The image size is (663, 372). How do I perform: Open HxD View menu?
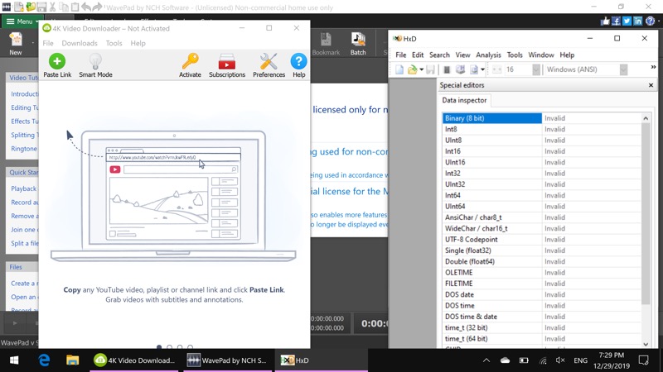[x=462, y=55]
